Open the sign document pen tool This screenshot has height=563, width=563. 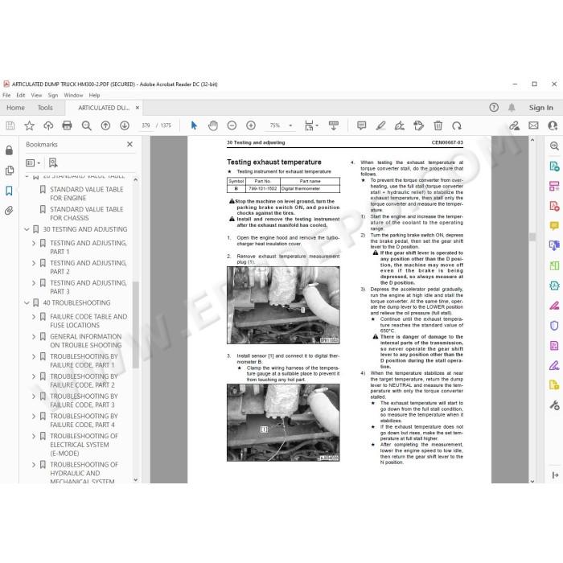(x=400, y=125)
